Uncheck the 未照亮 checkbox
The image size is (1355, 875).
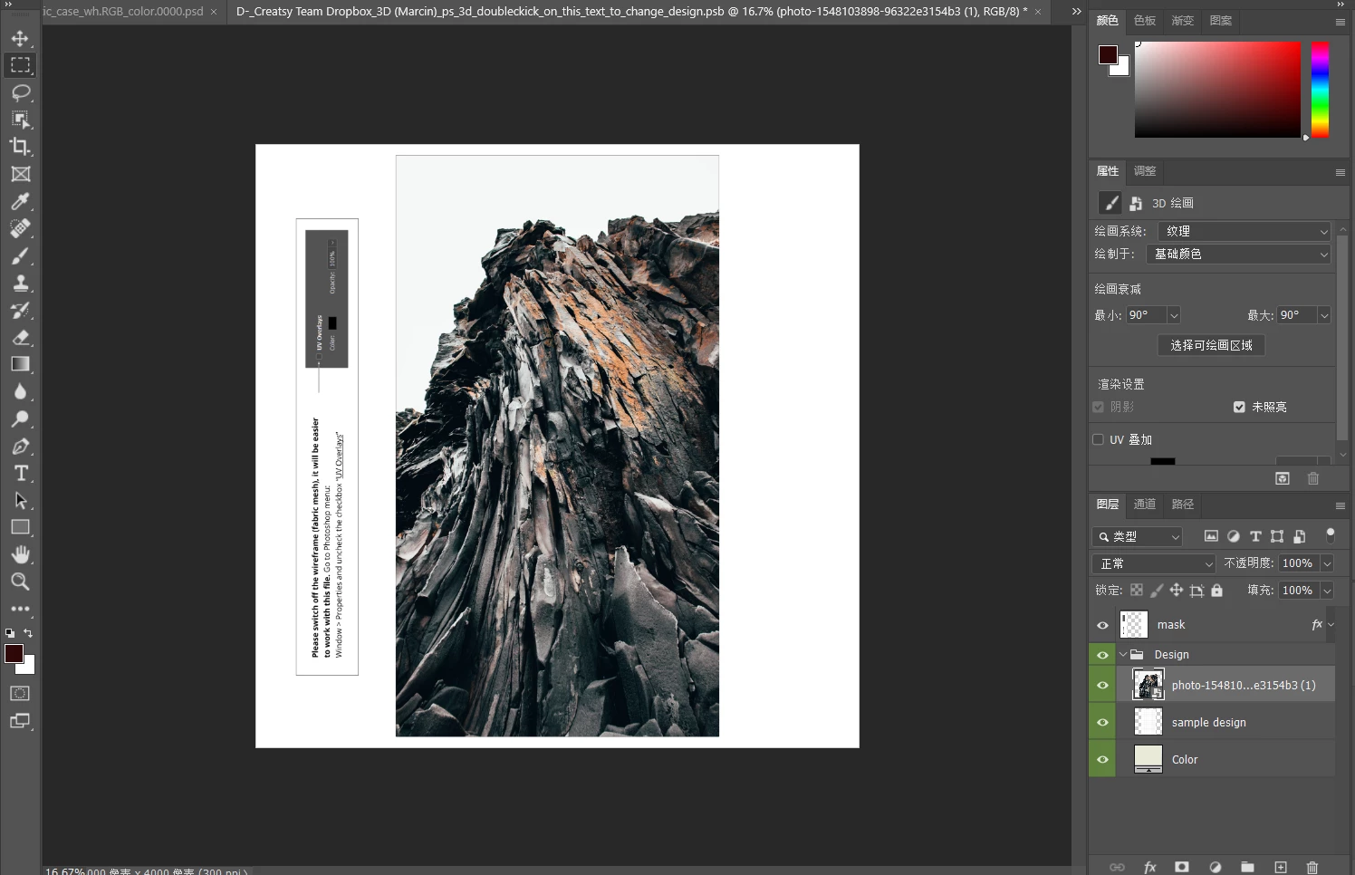[x=1239, y=407]
